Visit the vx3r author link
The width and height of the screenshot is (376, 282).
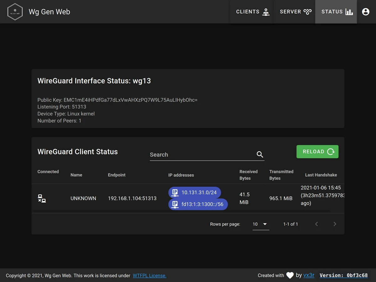(309, 275)
